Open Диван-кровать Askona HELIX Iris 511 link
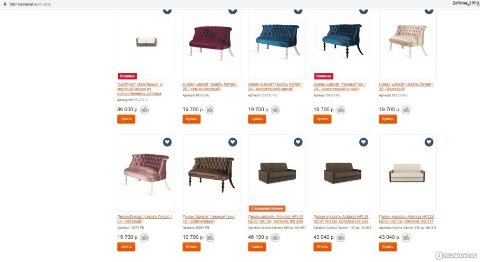 pyautogui.click(x=406, y=219)
